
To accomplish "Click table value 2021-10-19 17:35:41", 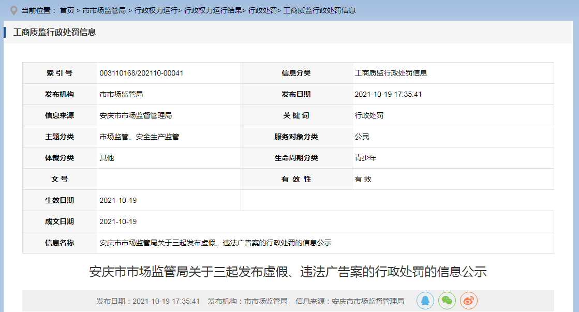I will point(388,94).
